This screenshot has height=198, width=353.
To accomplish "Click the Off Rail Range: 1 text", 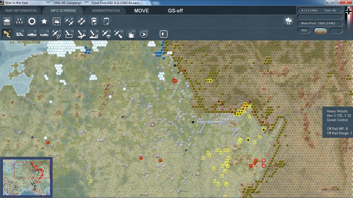I will [x=339, y=133].
